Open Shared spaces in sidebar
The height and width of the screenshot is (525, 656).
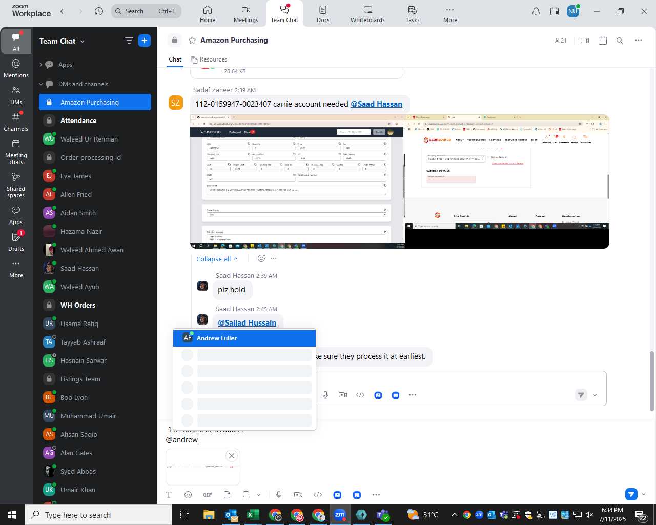[x=16, y=185]
